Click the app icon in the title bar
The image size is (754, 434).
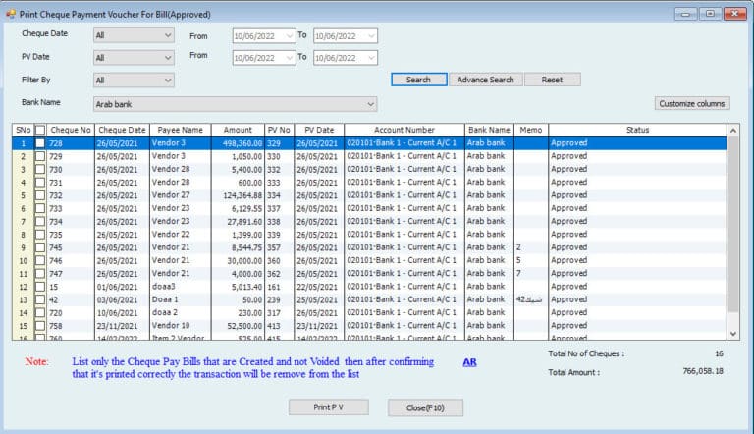click(x=10, y=13)
